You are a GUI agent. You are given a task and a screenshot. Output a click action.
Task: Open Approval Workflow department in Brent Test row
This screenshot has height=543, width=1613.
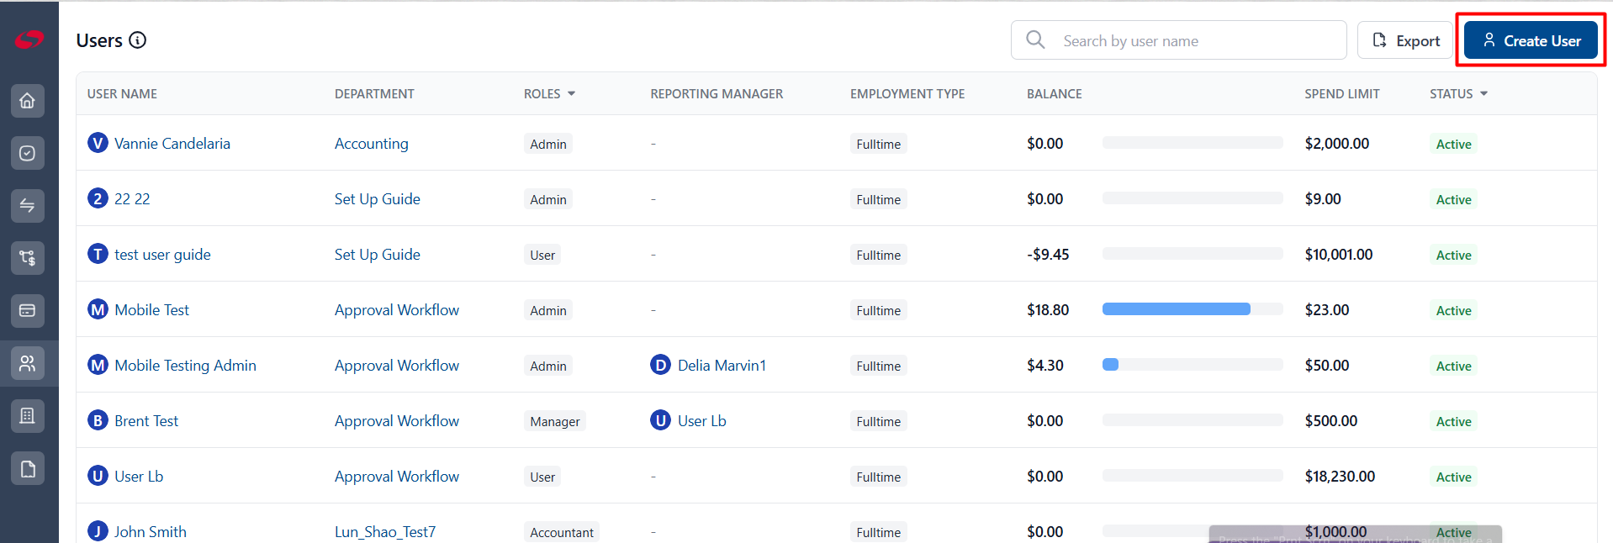[397, 420]
